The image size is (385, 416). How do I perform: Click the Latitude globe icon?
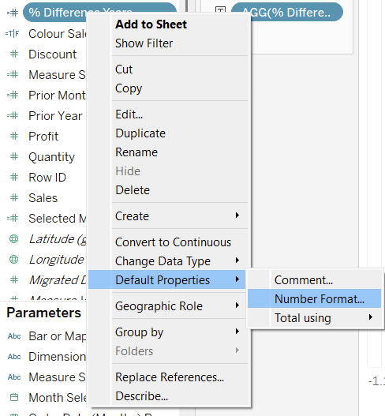coord(13,239)
